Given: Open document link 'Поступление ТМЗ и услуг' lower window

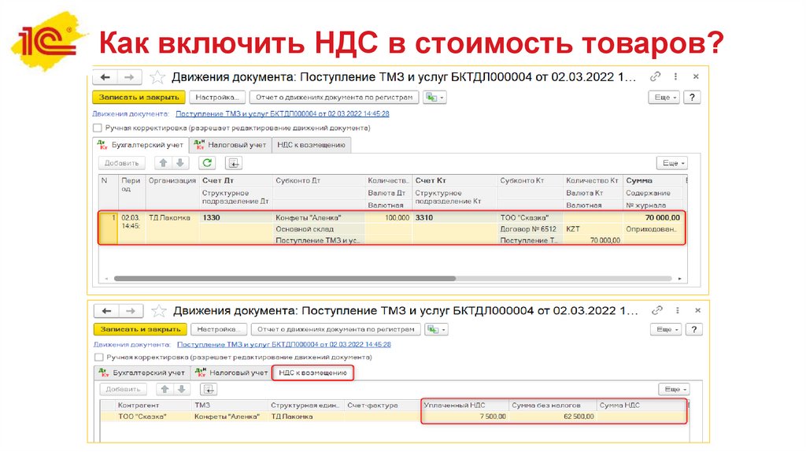Looking at the screenshot, I should [x=283, y=345].
